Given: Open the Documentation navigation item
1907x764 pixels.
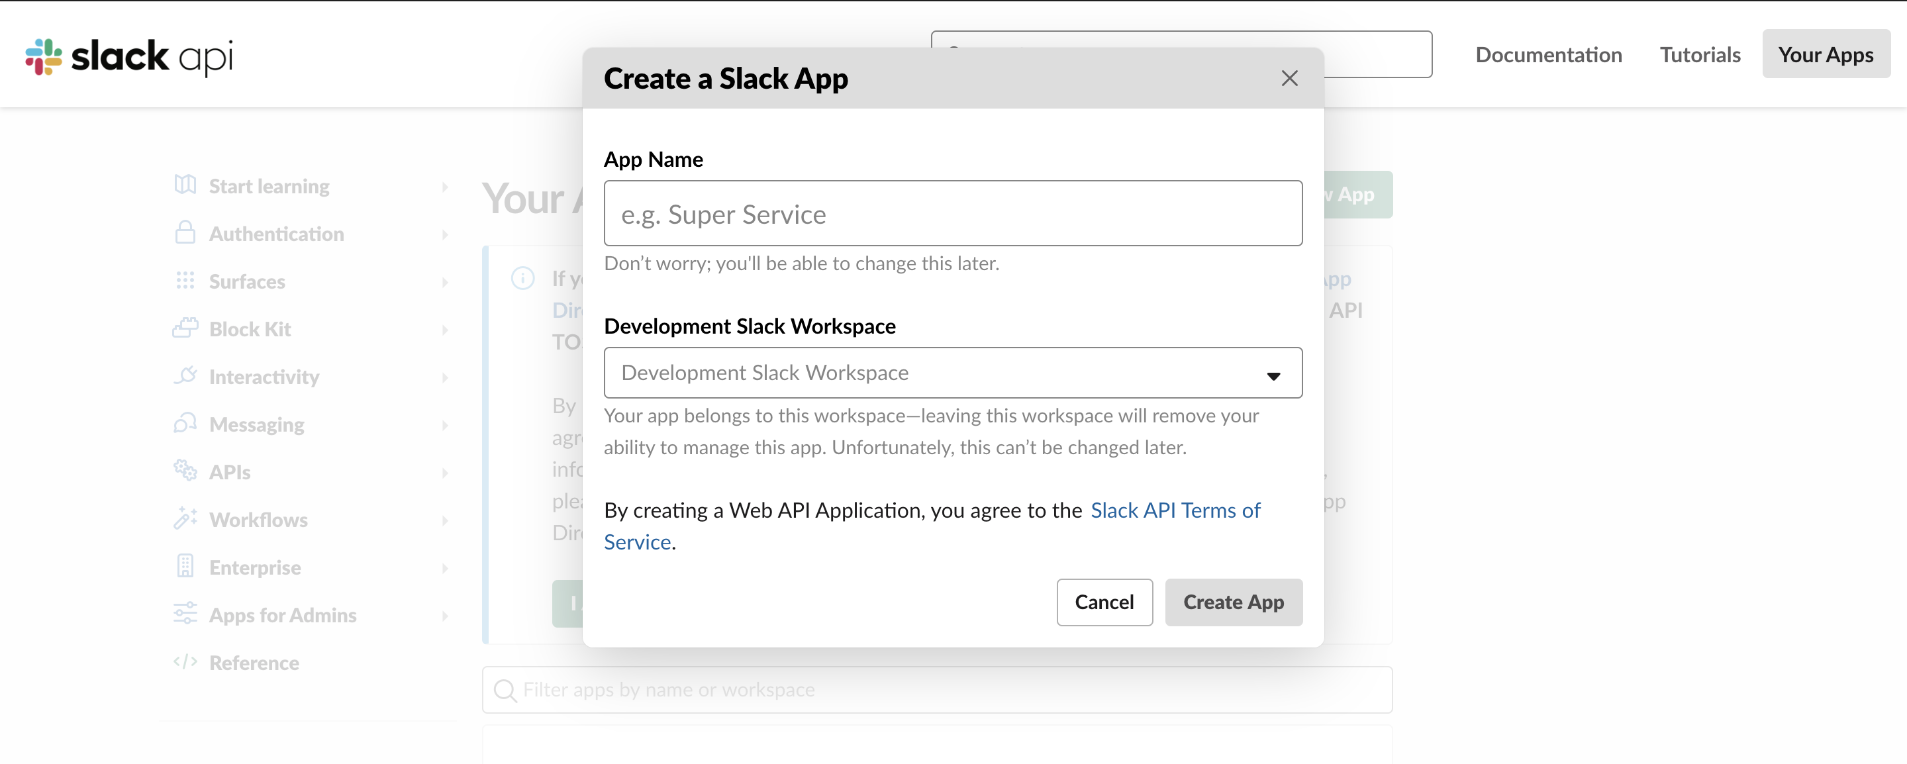Looking at the screenshot, I should (1549, 54).
